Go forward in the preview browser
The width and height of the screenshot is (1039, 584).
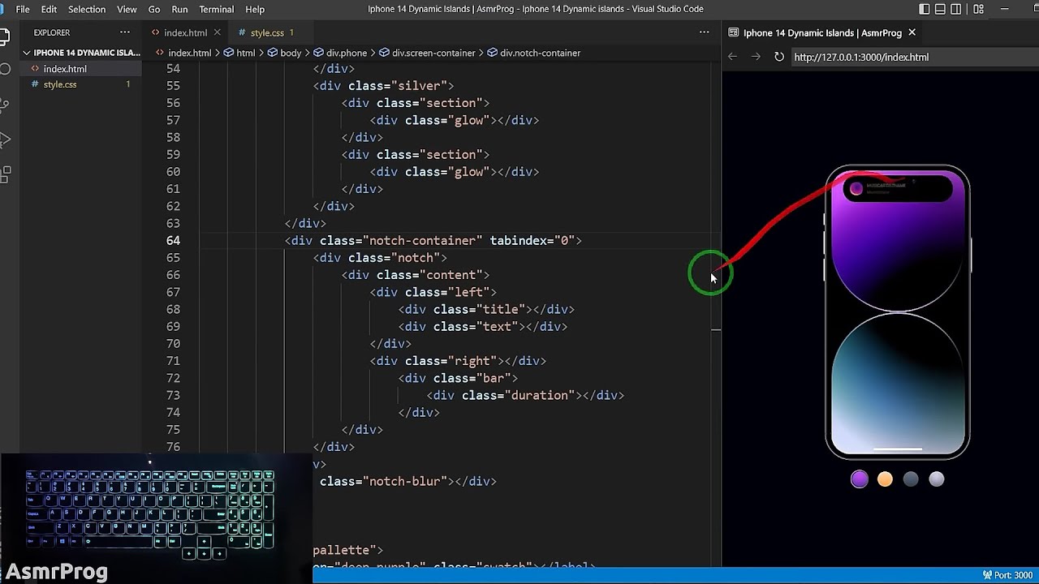(756, 57)
